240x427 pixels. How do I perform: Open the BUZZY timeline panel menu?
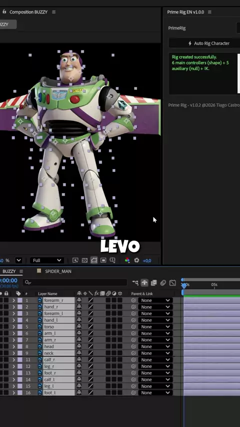[x=21, y=271]
